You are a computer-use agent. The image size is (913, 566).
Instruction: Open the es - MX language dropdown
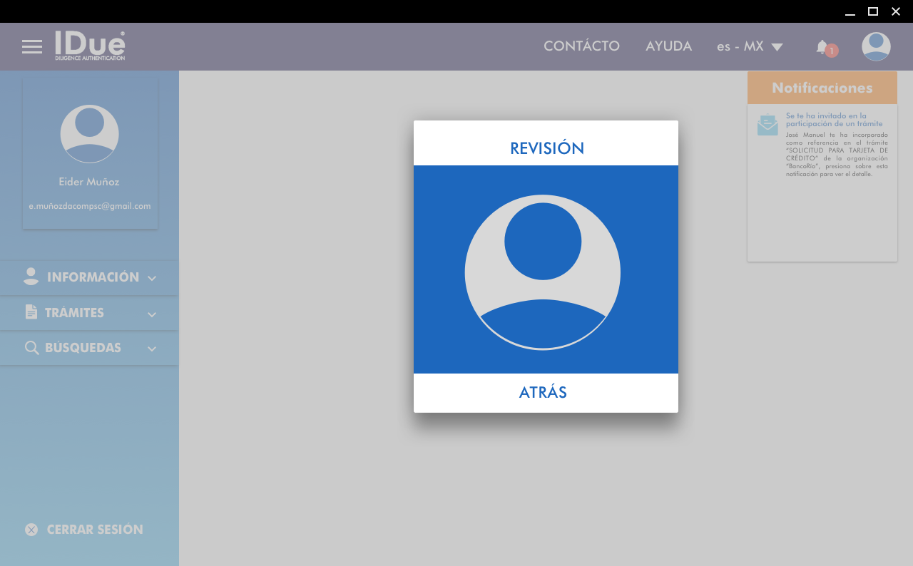pyautogui.click(x=750, y=47)
